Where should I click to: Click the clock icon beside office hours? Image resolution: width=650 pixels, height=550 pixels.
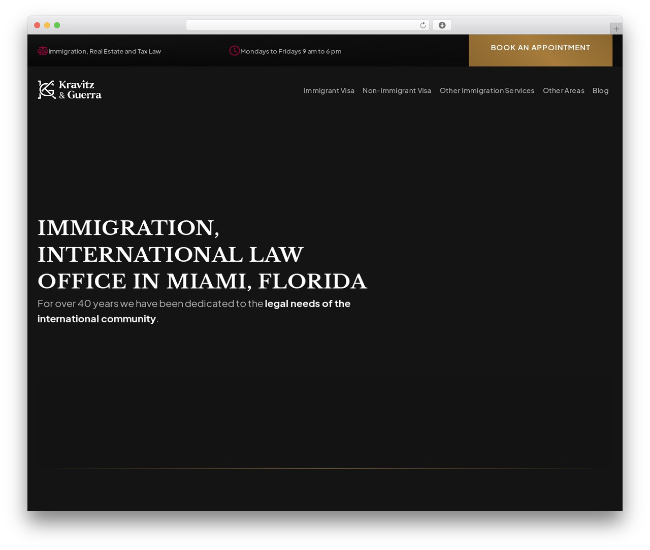click(x=234, y=51)
